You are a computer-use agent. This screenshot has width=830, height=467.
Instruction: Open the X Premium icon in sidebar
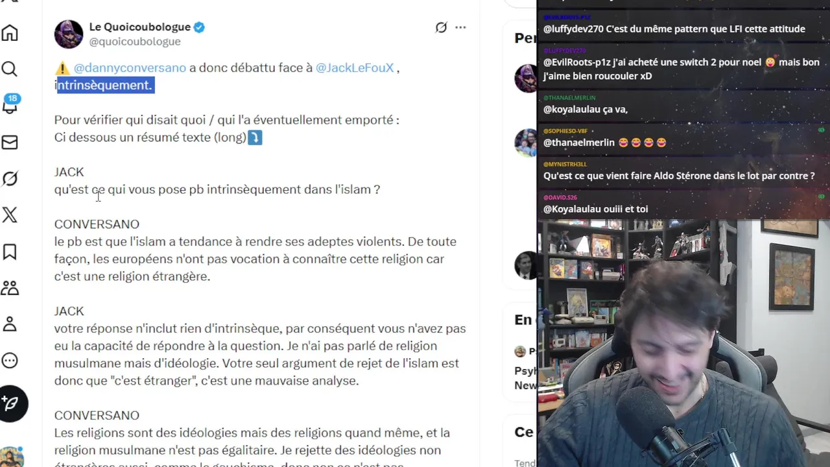(10, 215)
